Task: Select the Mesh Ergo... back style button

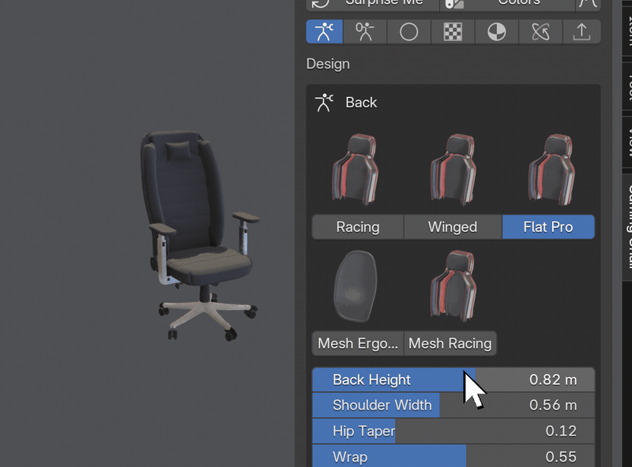Action: [358, 343]
